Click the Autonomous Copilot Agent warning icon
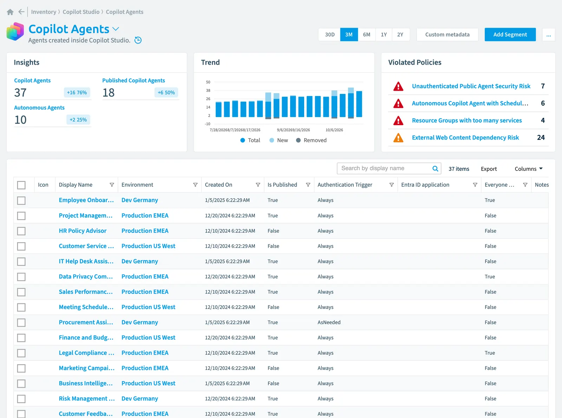Viewport: 562px width, 418px height. click(398, 103)
